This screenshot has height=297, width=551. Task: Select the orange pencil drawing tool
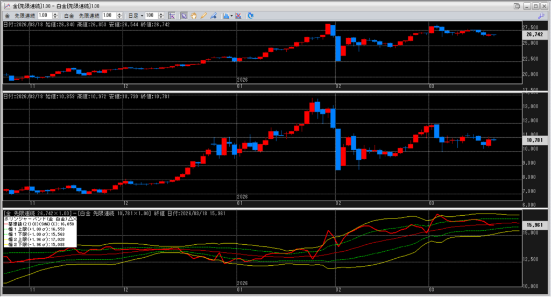tap(203, 16)
